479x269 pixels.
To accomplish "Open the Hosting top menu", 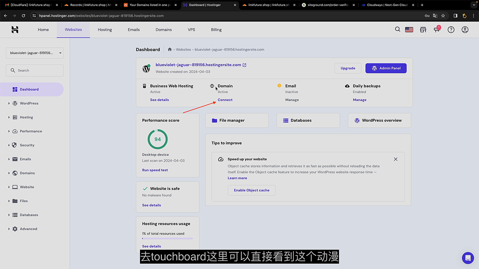I will pyautogui.click(x=105, y=29).
